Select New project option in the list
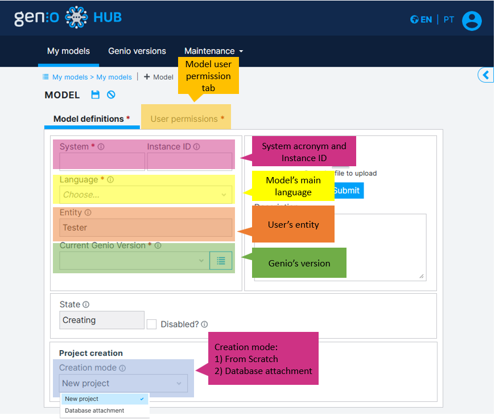 (105, 399)
